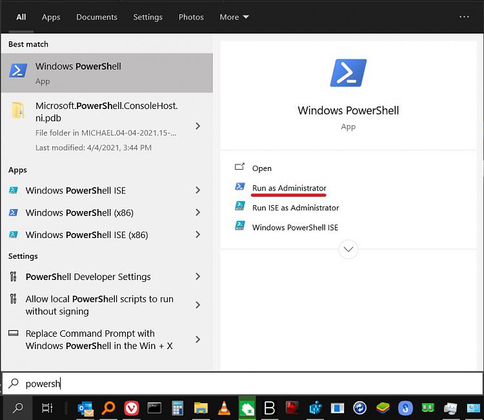Click the Windows PowerShell (x86) app icon
Image resolution: width=484 pixels, height=420 pixels.
14,212
